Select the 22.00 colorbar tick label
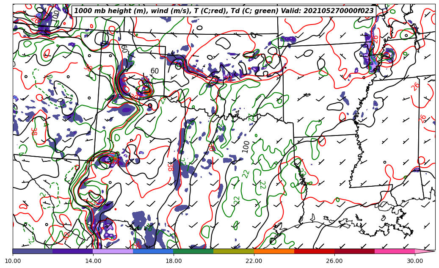The height and width of the screenshot is (268, 439). click(254, 261)
